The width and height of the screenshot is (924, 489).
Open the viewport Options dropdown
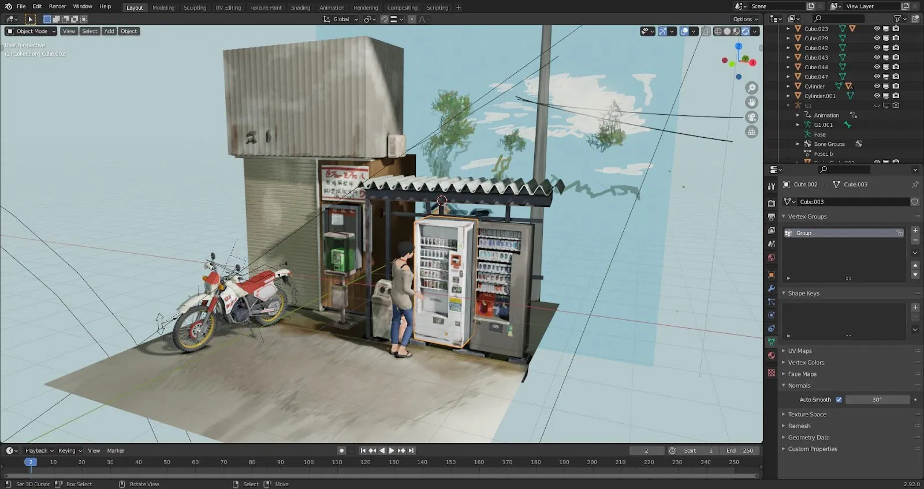click(x=746, y=19)
